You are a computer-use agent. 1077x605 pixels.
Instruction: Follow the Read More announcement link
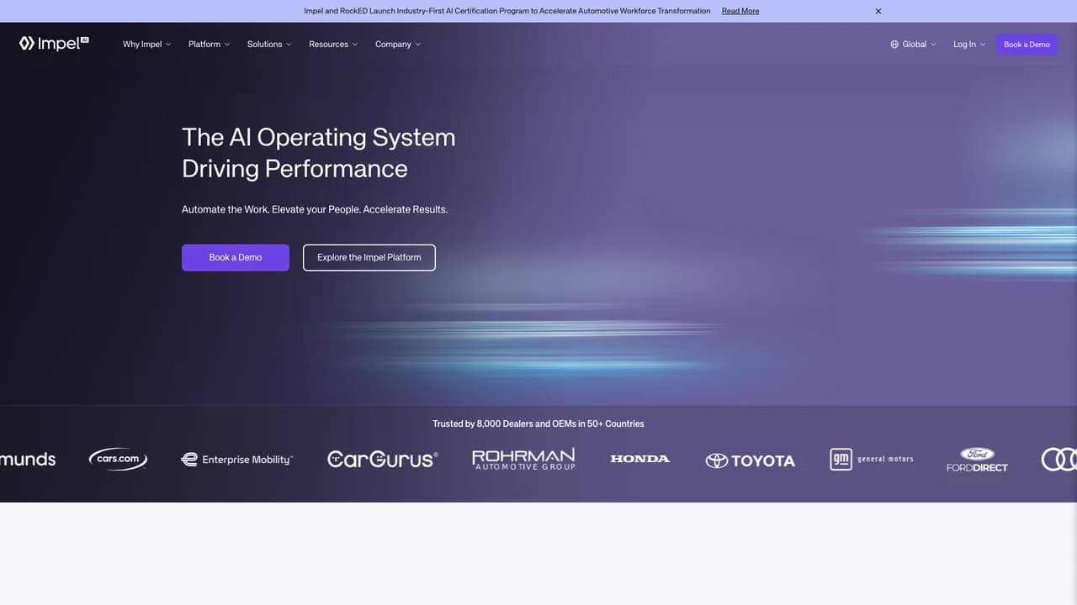coord(740,11)
